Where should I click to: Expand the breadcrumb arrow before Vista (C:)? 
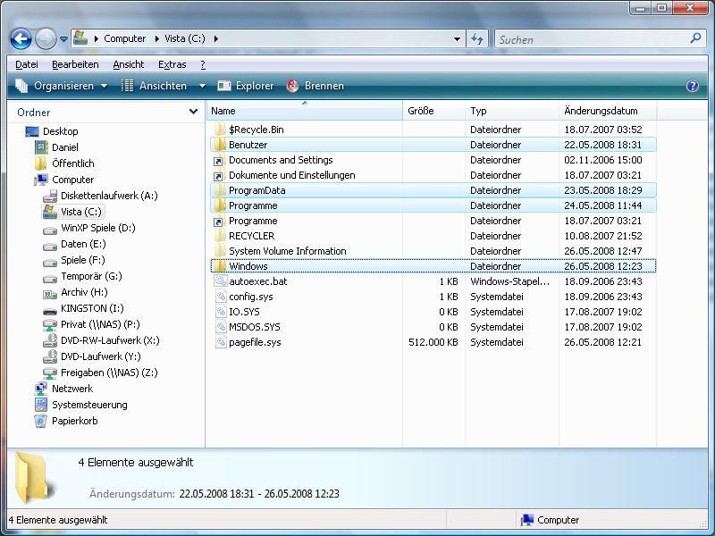pyautogui.click(x=157, y=38)
